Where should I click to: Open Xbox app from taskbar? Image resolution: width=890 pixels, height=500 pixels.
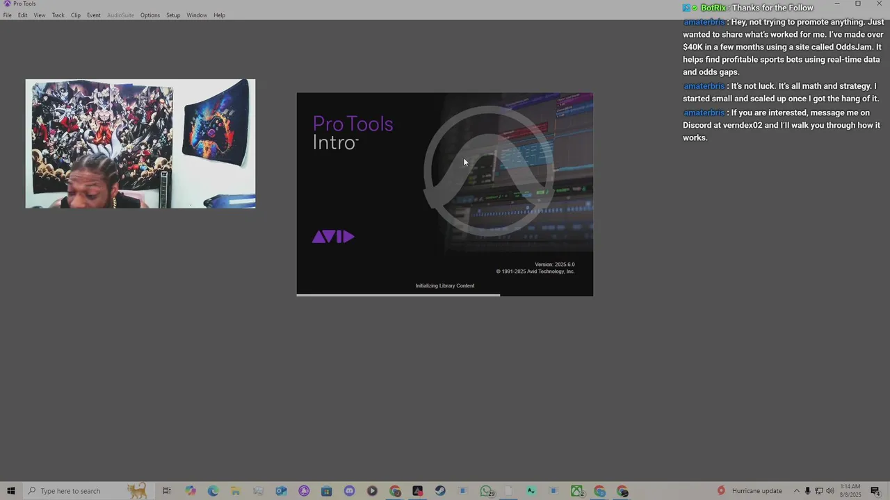point(577,491)
